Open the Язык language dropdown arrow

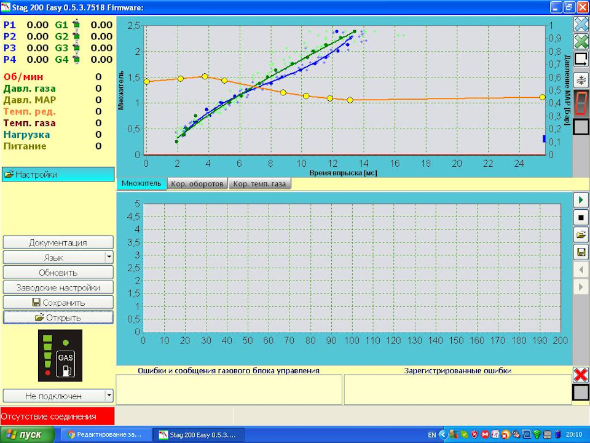(x=109, y=257)
